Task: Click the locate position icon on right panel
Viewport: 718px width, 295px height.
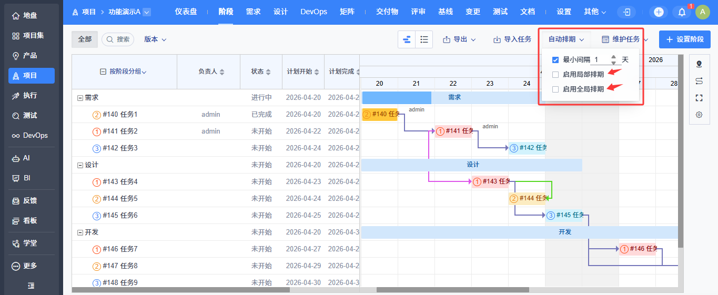Action: coord(699,64)
